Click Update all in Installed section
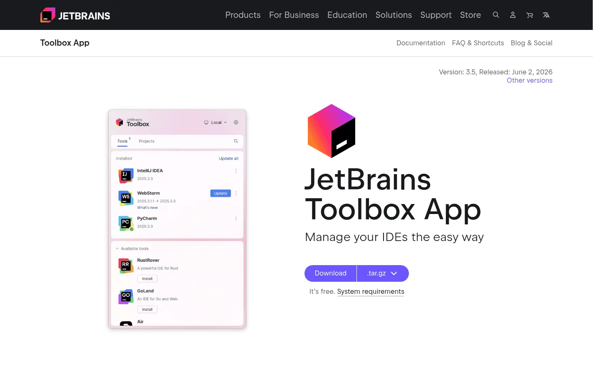This screenshot has width=599, height=374. pyautogui.click(x=228, y=159)
